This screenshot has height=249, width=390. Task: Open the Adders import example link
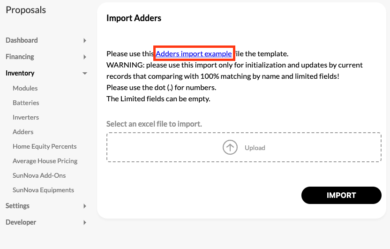point(194,54)
